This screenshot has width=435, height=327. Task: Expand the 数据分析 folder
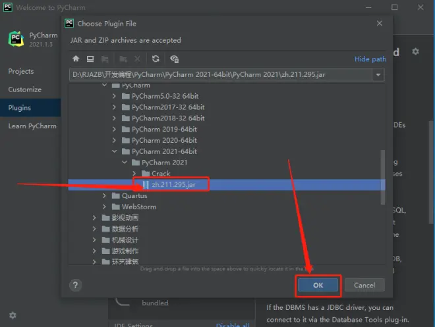(x=94, y=229)
